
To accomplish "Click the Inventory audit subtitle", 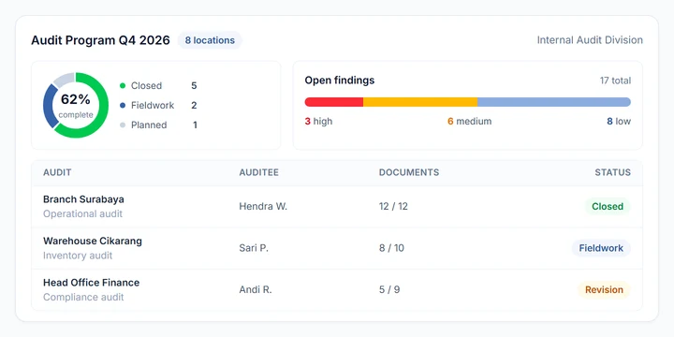I will (78, 256).
